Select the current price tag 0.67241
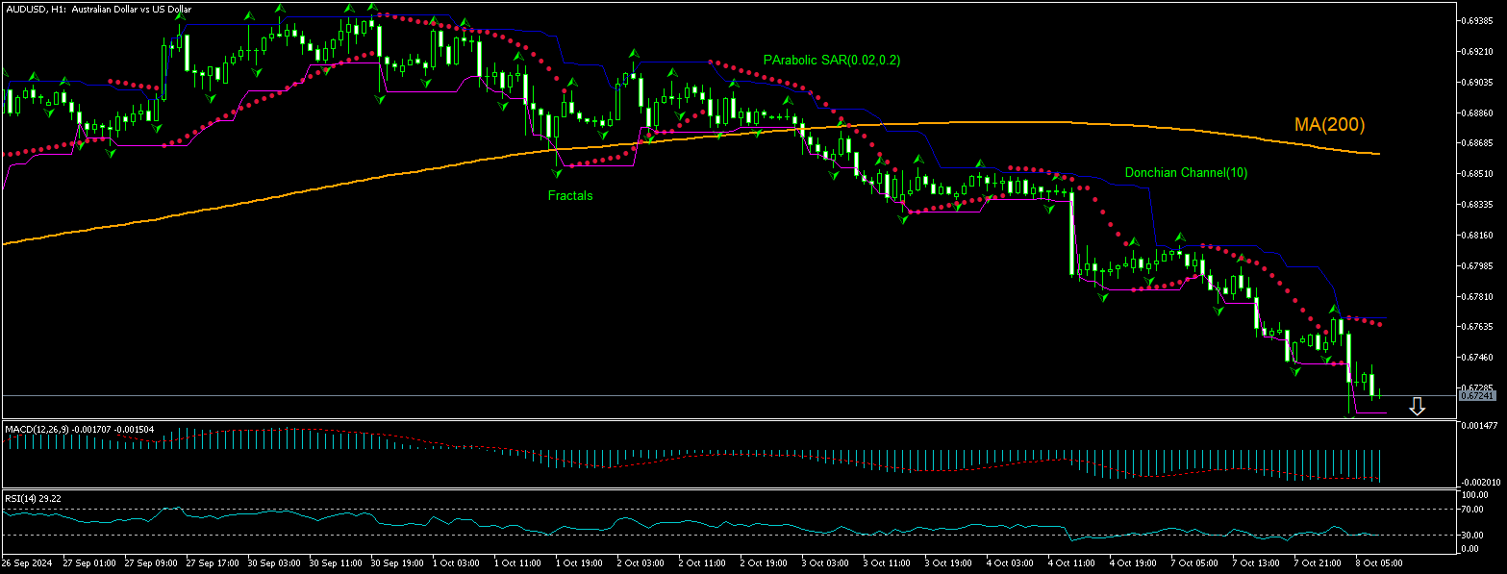 (x=1476, y=395)
